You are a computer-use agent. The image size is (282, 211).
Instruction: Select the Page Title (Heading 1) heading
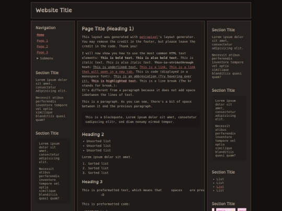(108, 29)
